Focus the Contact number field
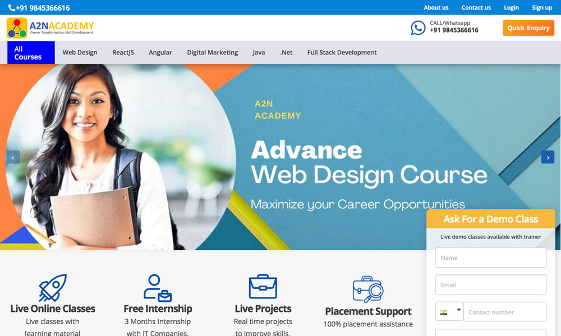The width and height of the screenshot is (561, 336). 505,312
